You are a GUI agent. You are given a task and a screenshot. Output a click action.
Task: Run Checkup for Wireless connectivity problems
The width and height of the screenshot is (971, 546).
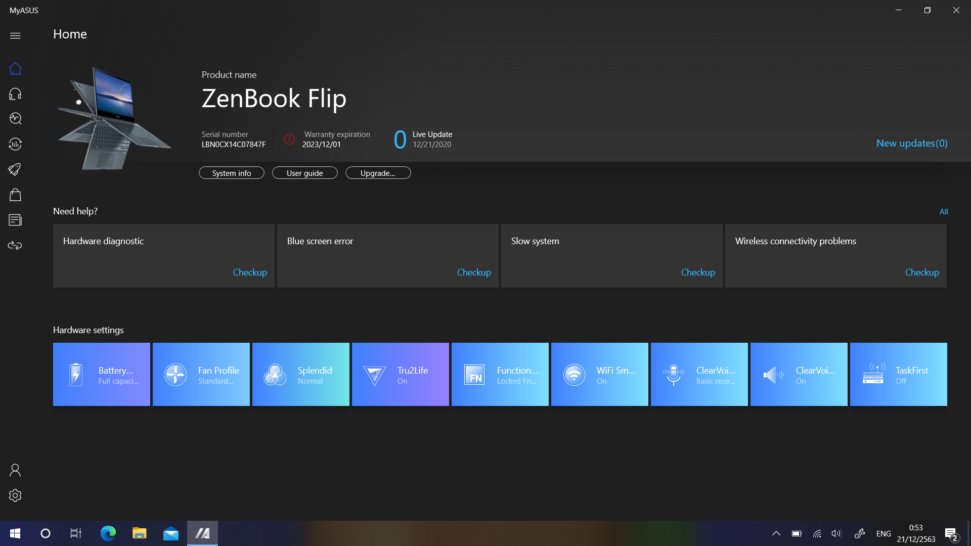(922, 272)
